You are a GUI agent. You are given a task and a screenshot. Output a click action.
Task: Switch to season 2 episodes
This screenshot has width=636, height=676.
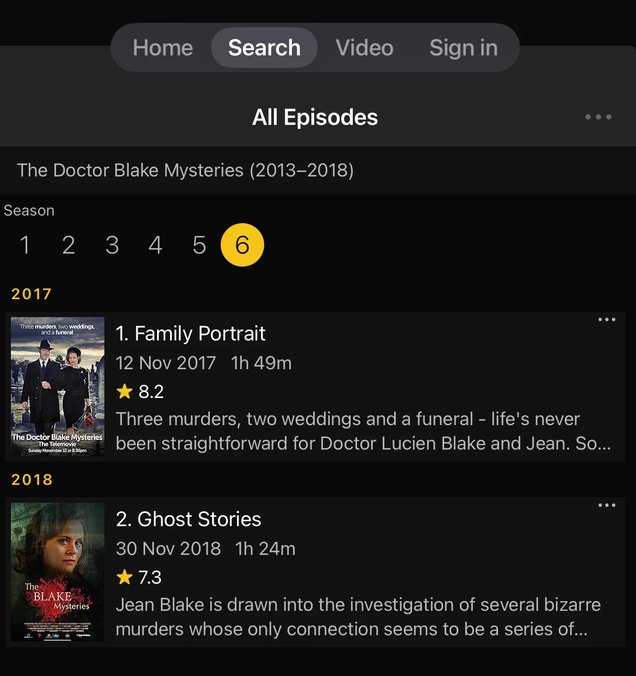(68, 245)
